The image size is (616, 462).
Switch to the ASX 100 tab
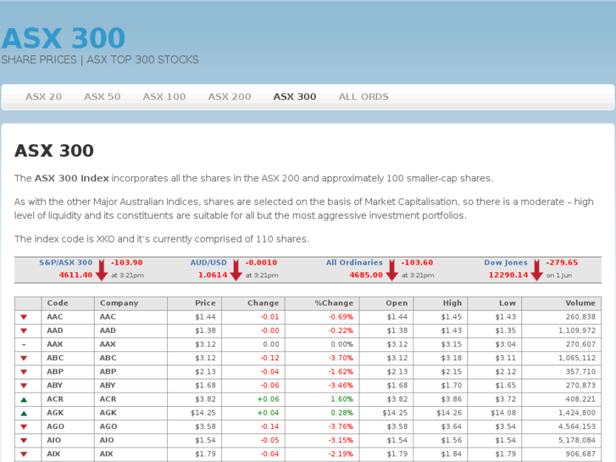click(164, 97)
